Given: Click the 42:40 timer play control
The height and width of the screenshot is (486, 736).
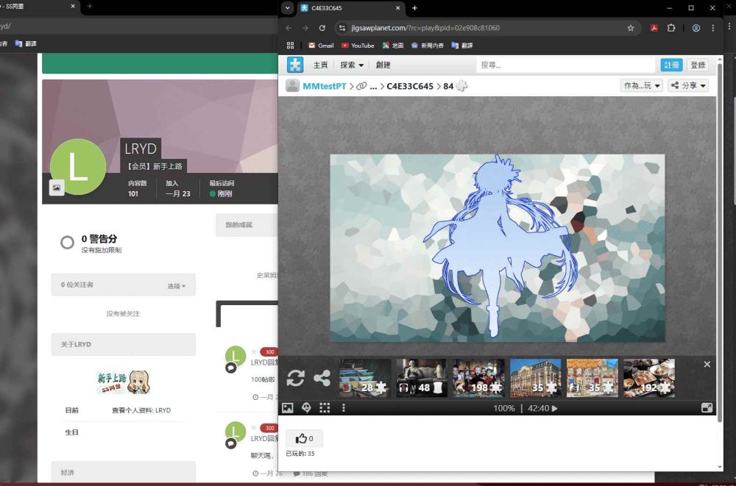Looking at the screenshot, I should [x=542, y=409].
